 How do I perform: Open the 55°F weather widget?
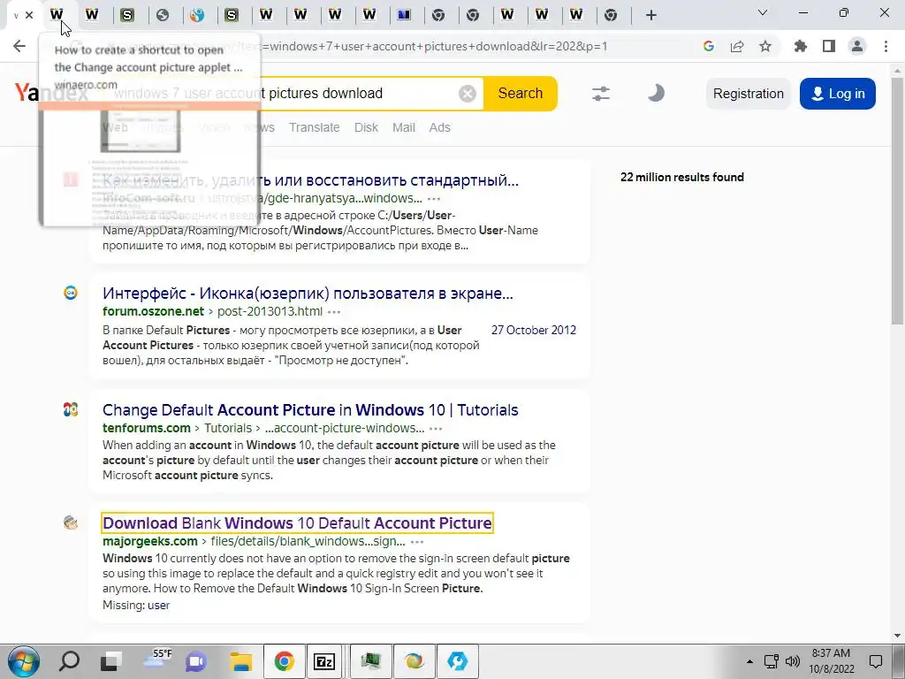[157, 659]
